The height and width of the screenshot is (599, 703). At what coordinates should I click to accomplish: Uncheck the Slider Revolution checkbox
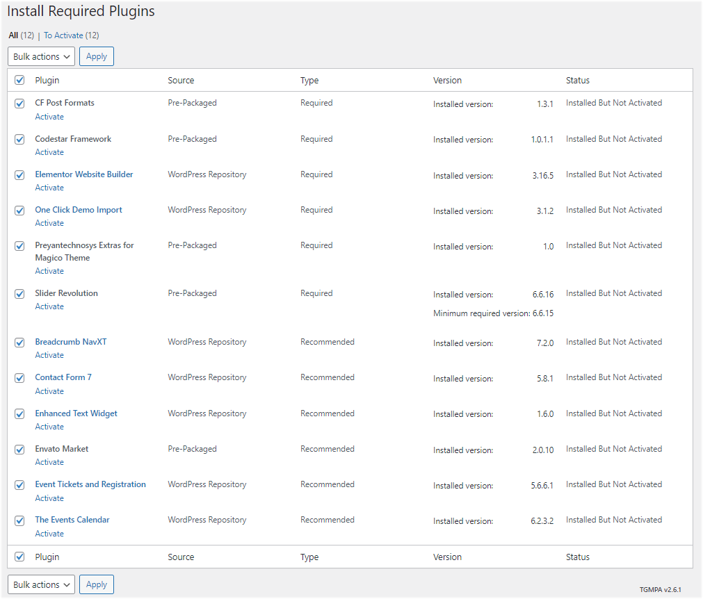point(19,294)
